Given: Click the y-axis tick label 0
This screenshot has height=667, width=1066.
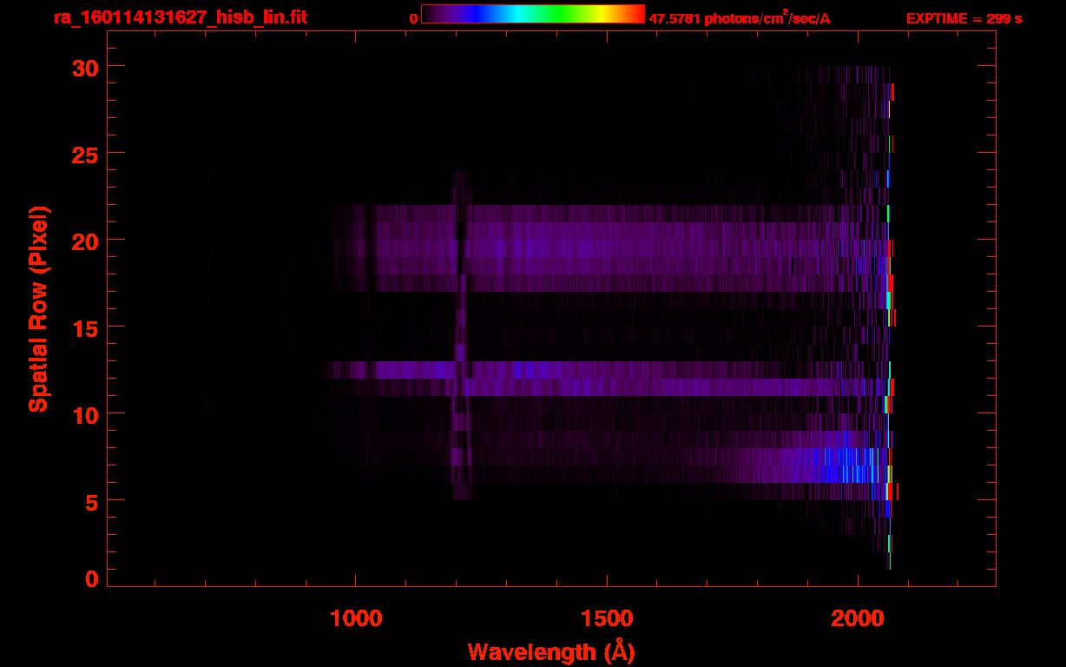Looking at the screenshot, I should (92, 579).
